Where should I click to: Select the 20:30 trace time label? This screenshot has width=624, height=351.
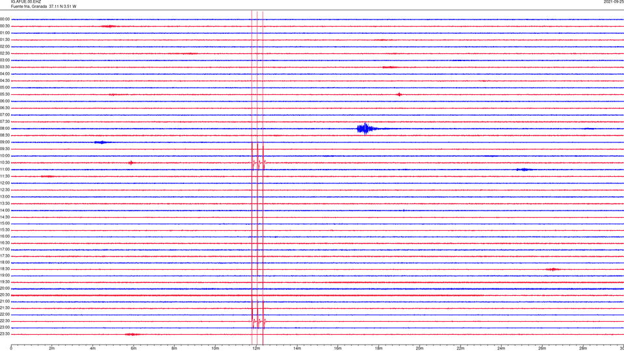click(5, 295)
